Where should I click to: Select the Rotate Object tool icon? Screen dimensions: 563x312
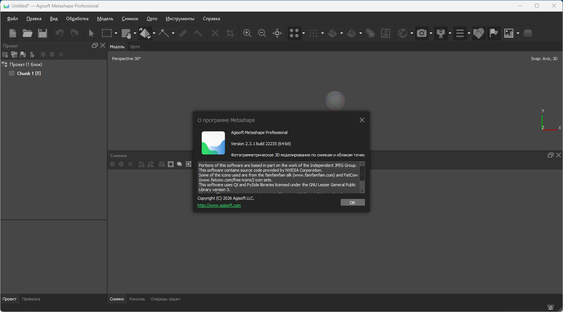click(145, 33)
